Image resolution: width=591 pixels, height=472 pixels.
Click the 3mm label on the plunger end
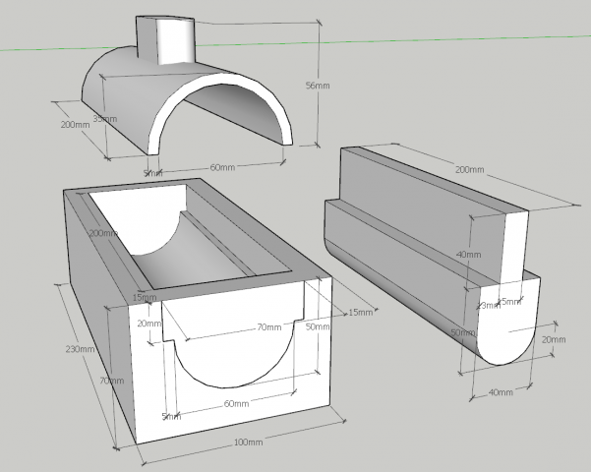(x=489, y=306)
